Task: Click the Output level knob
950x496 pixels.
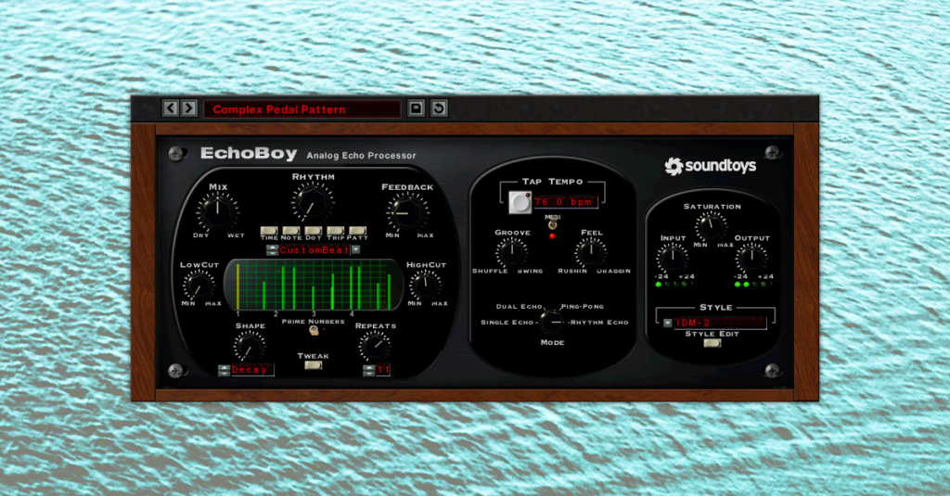Action: 751,258
